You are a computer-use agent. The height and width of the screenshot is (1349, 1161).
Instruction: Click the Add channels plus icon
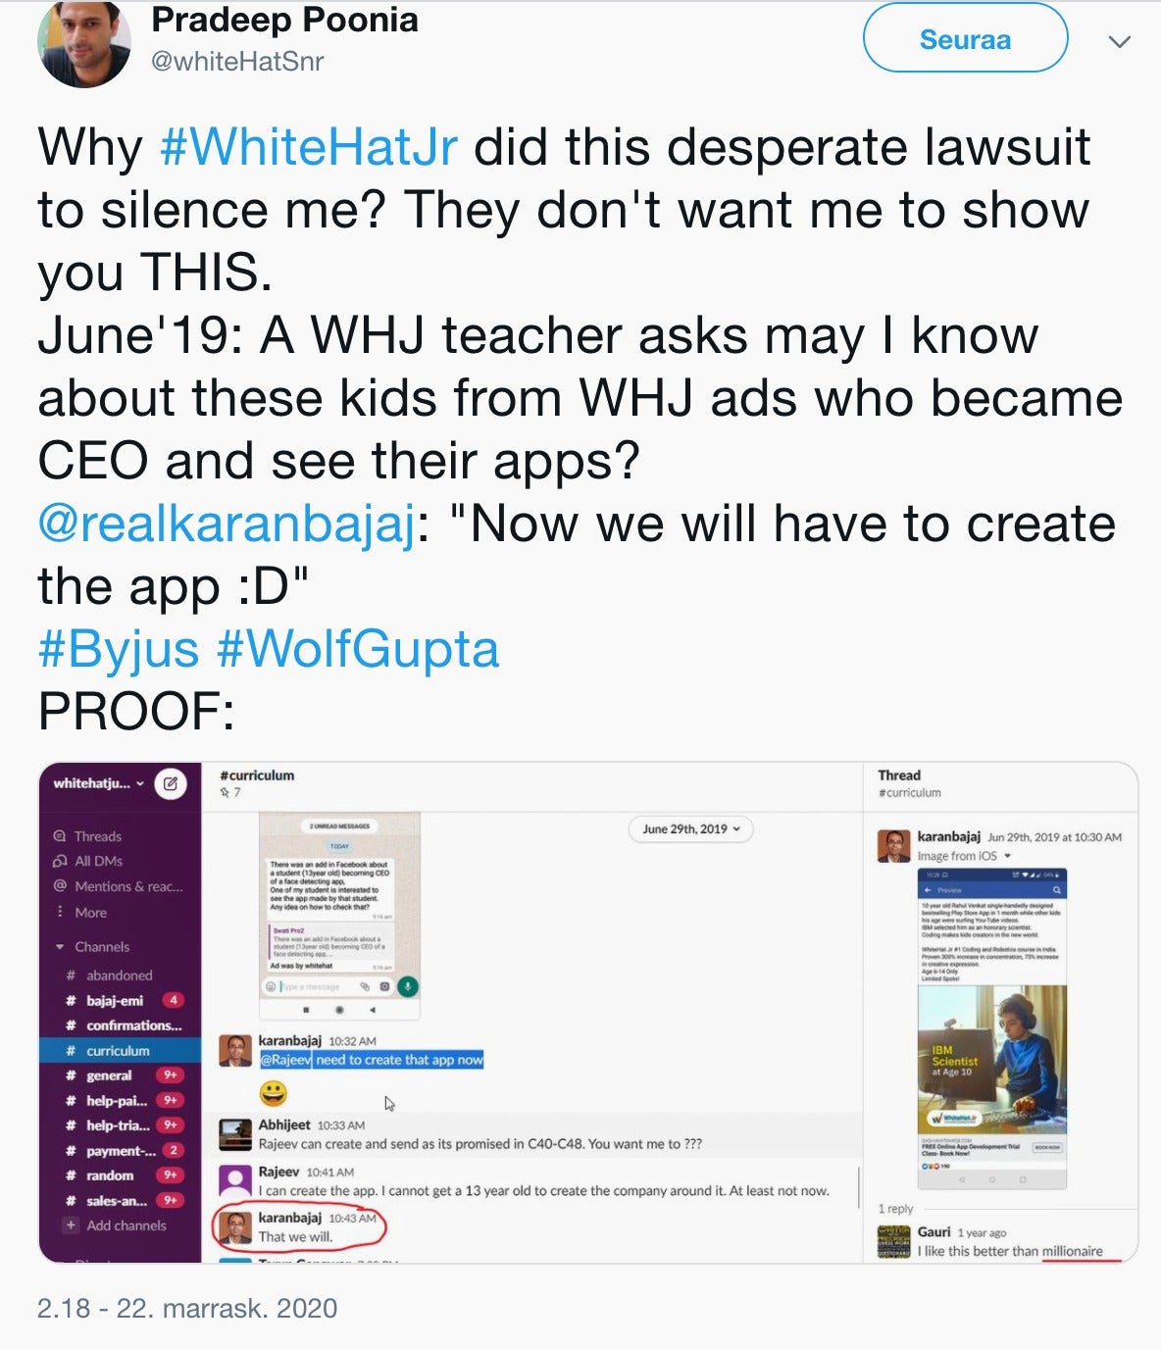(x=71, y=1225)
